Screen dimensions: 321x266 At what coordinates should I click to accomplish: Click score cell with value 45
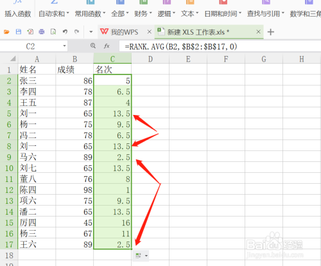pos(74,222)
